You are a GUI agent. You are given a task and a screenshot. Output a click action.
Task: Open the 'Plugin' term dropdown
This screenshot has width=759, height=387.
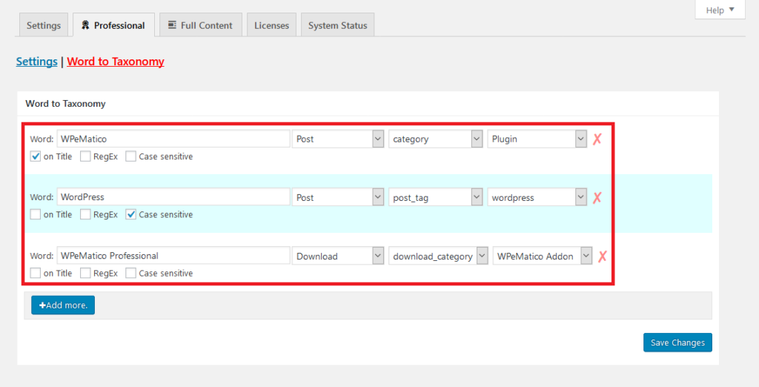(537, 139)
